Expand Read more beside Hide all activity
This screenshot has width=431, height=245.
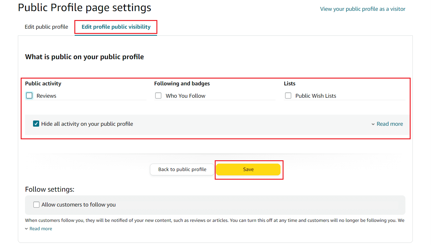[x=390, y=124]
